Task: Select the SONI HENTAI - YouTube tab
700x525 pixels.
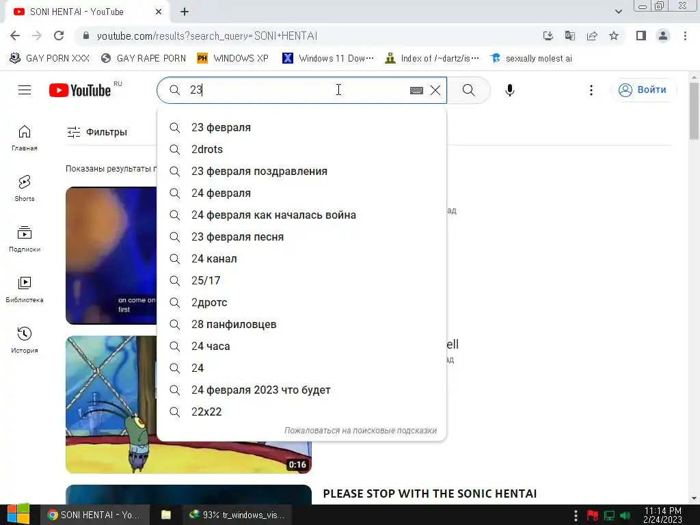Action: tap(87, 12)
